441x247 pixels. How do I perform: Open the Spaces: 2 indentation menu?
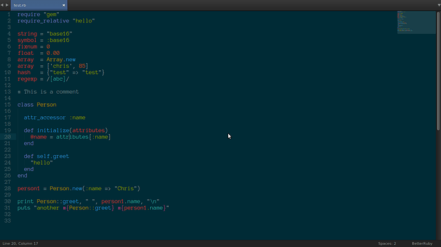pyautogui.click(x=387, y=244)
